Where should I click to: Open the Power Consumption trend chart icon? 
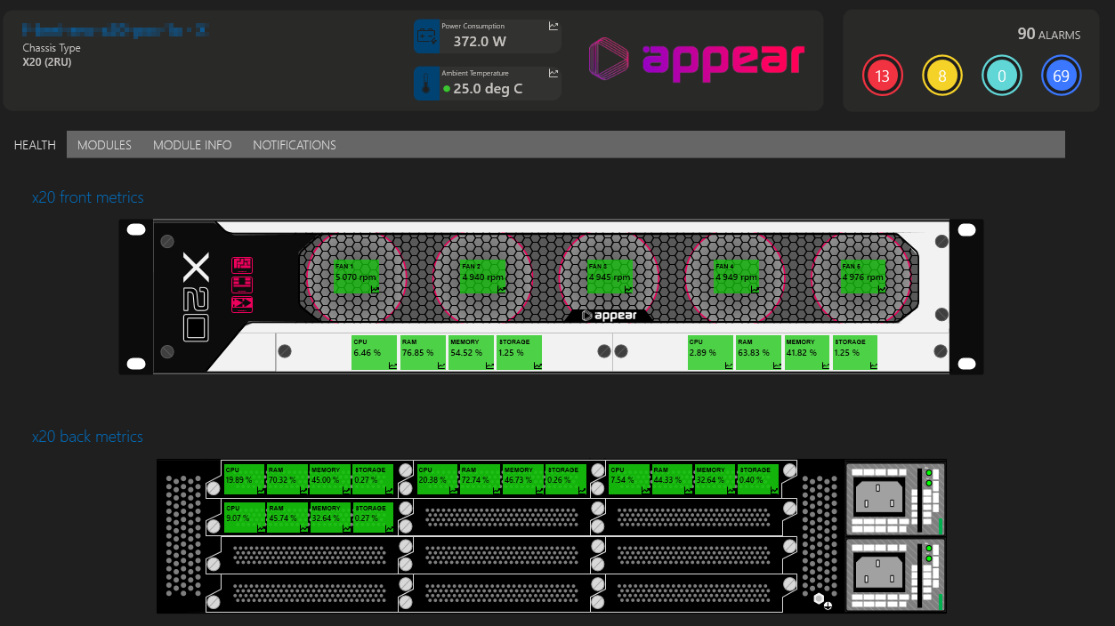click(x=553, y=27)
